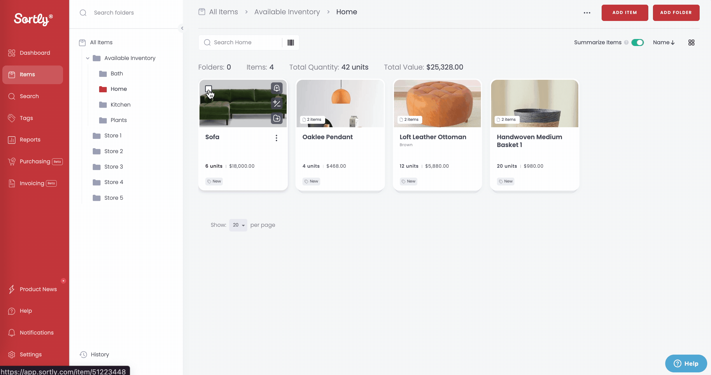Open the blue Help chat button
This screenshot has height=375, width=711.
tap(686, 363)
